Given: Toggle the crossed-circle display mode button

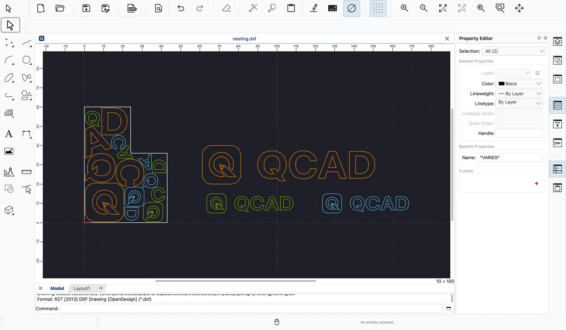Looking at the screenshot, I should [x=352, y=8].
